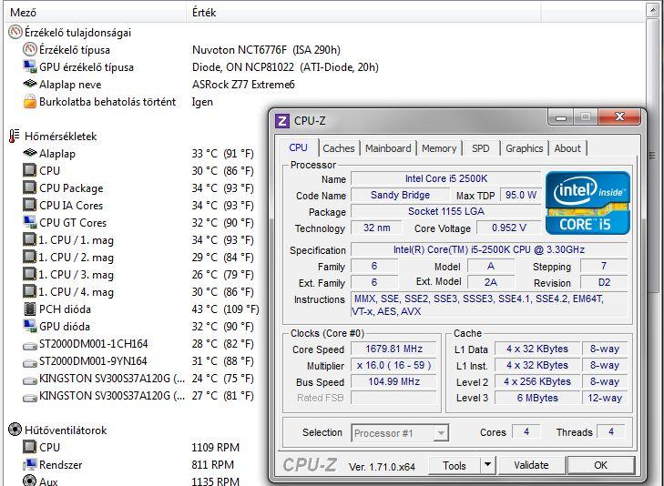The height and width of the screenshot is (486, 664).
Task: Open the Graphics tab
Action: point(525,148)
